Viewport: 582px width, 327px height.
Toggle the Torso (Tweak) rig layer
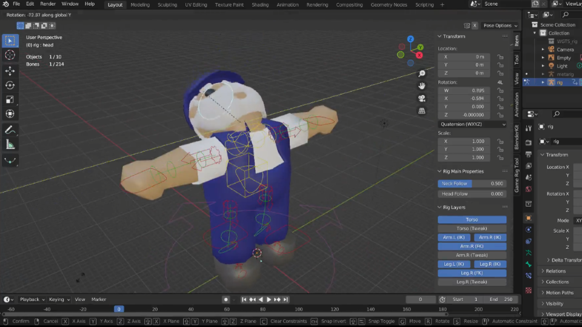[x=472, y=228]
